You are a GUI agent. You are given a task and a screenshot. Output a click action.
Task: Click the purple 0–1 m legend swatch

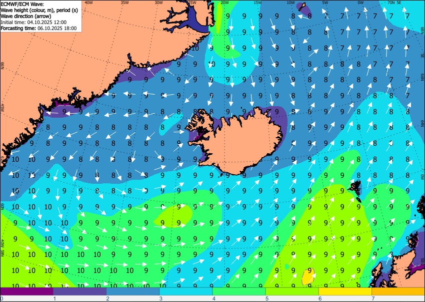[x=26, y=291]
